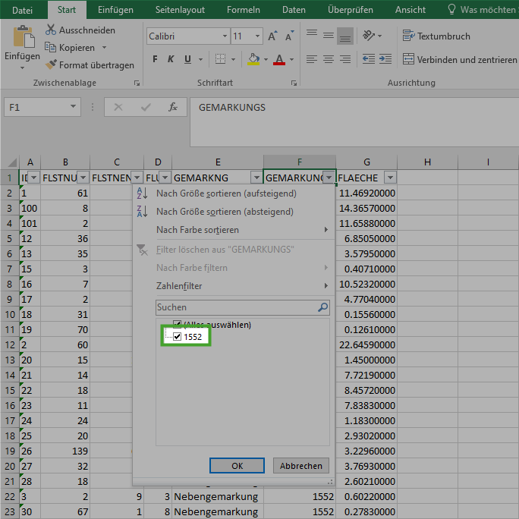Switch to the Formeln ribbon tab
This screenshot has width=519, height=519.
tap(244, 10)
